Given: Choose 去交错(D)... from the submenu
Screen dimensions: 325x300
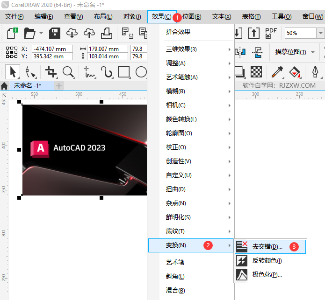Looking at the screenshot, I should pos(270,247).
